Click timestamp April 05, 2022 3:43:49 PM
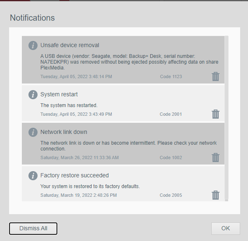Screen dimensions: 248x241 (76, 114)
